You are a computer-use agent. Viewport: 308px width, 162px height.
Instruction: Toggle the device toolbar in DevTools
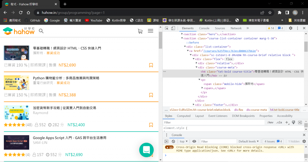(173, 28)
